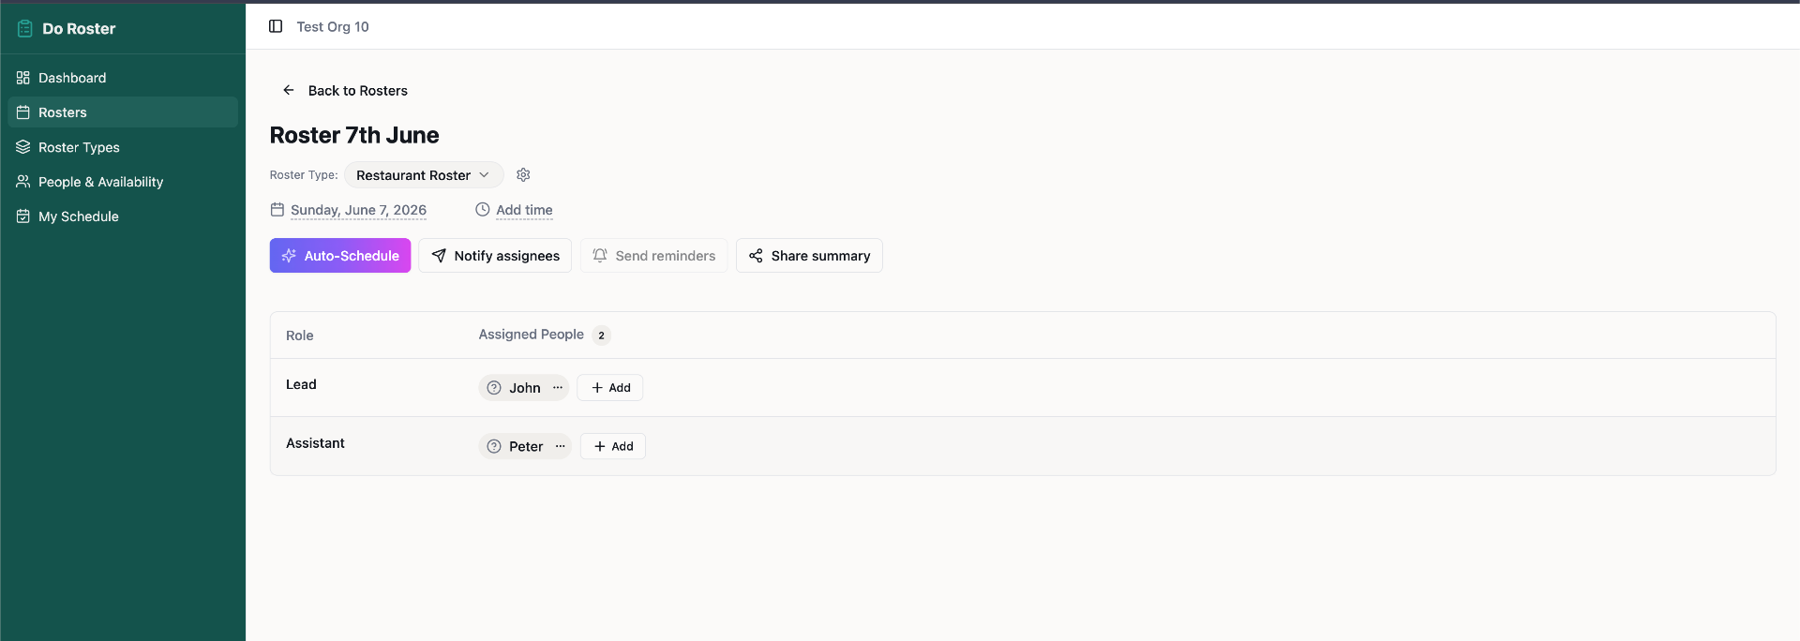Viewport: 1800px width, 641px height.
Task: Navigate to People & Availability
Action: pos(123,182)
